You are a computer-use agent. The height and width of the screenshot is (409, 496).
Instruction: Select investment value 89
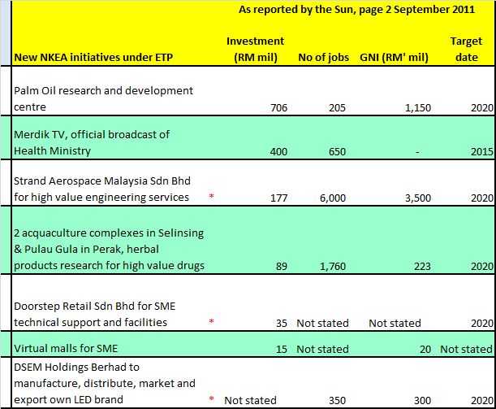(282, 266)
